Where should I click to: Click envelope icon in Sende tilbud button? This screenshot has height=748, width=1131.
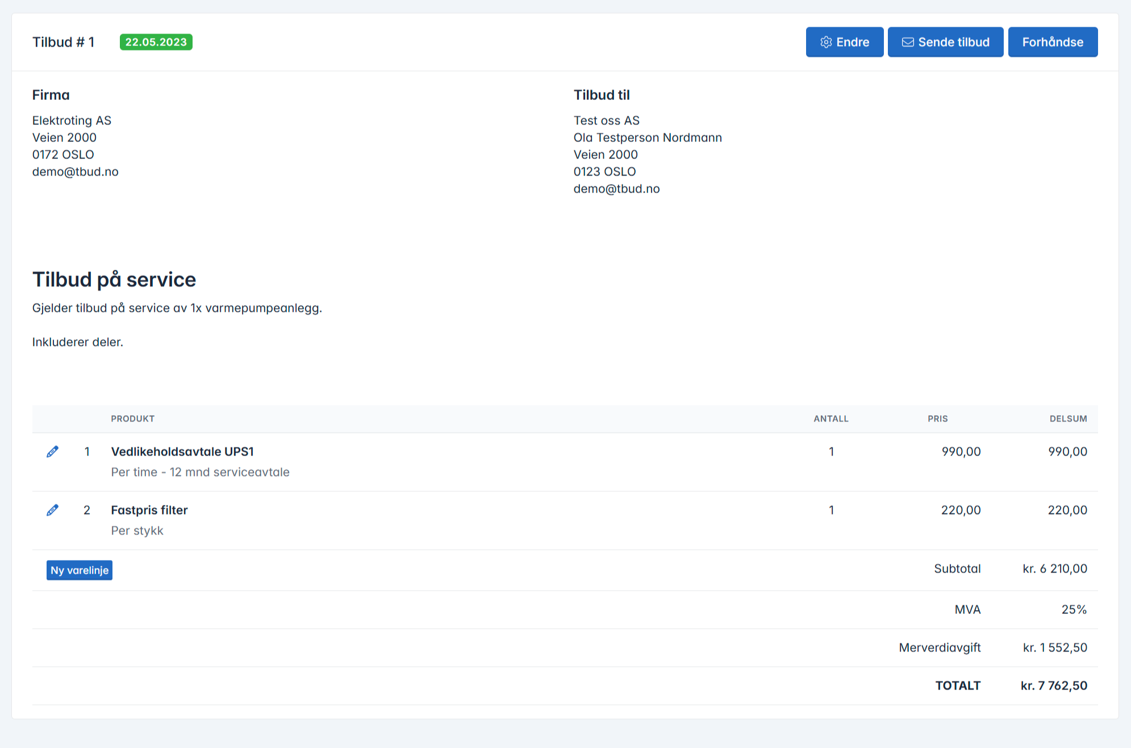point(908,42)
